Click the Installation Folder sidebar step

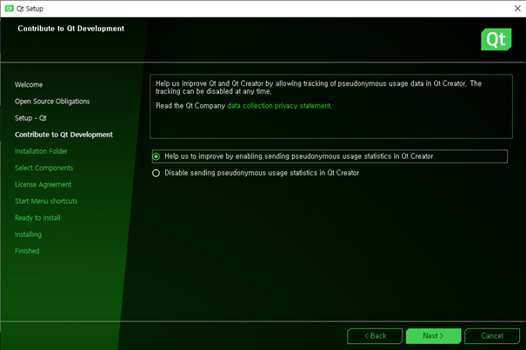tap(41, 151)
